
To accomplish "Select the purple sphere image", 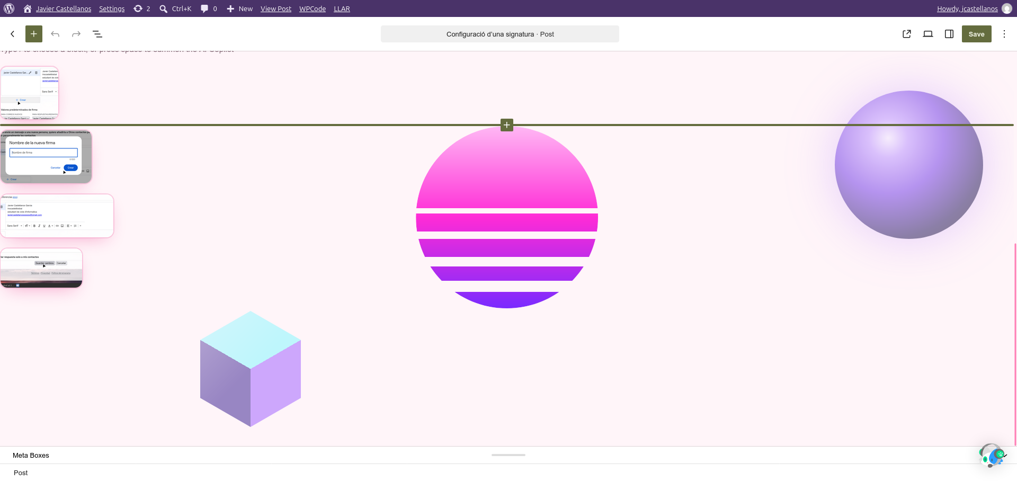I will 909,165.
